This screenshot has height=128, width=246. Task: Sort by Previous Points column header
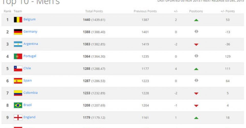coord(145,11)
